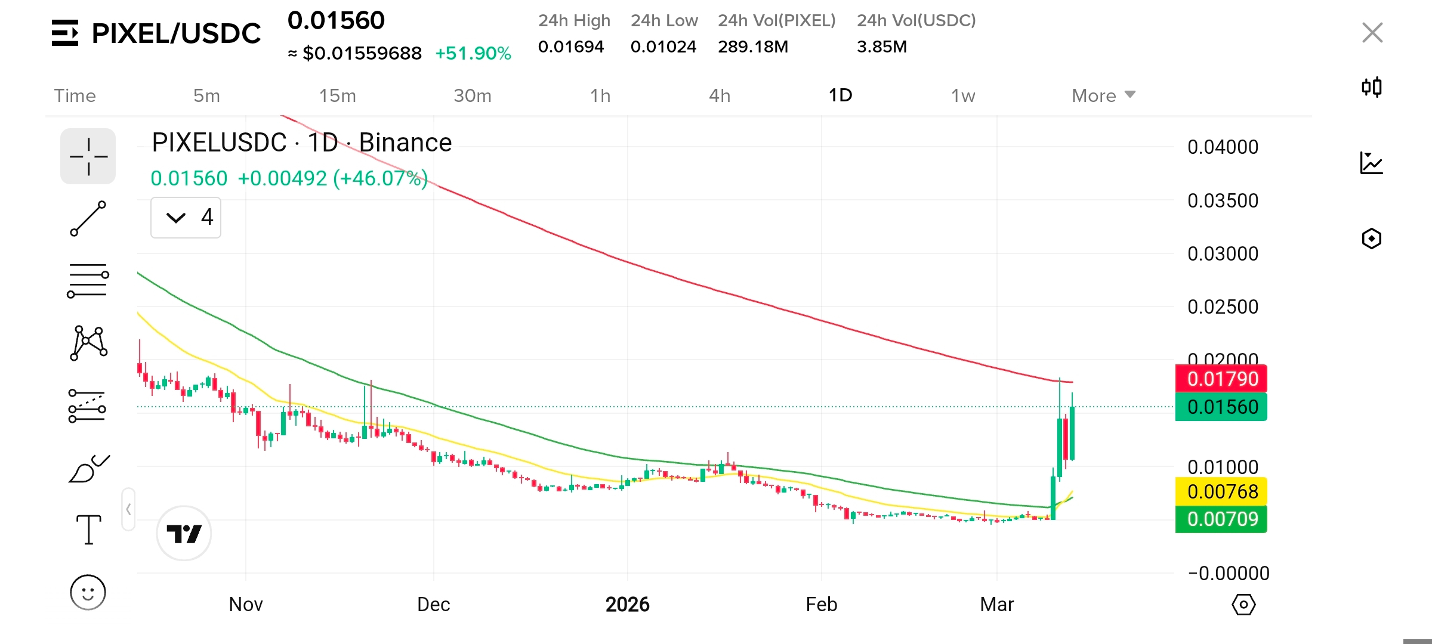Open technical indicators chart icon
The height and width of the screenshot is (644, 1432).
click(x=1372, y=163)
